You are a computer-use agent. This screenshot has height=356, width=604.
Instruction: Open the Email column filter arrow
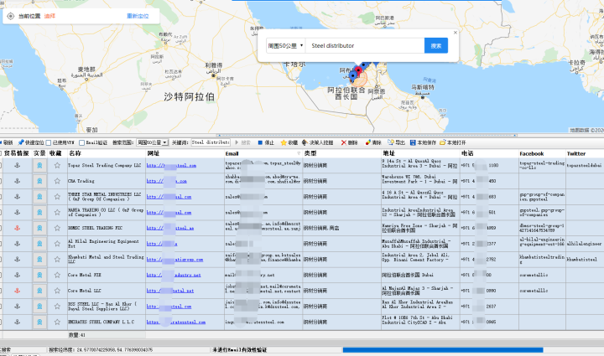pos(299,153)
